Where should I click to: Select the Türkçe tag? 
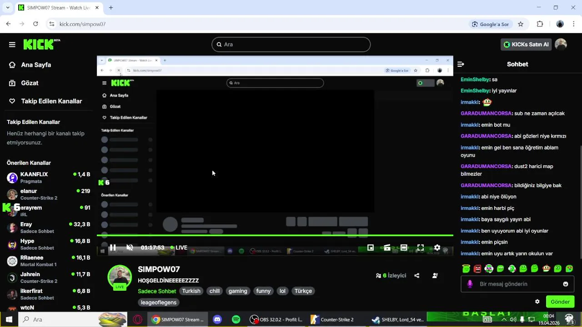(x=303, y=291)
